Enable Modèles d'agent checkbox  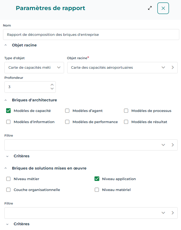67,111
